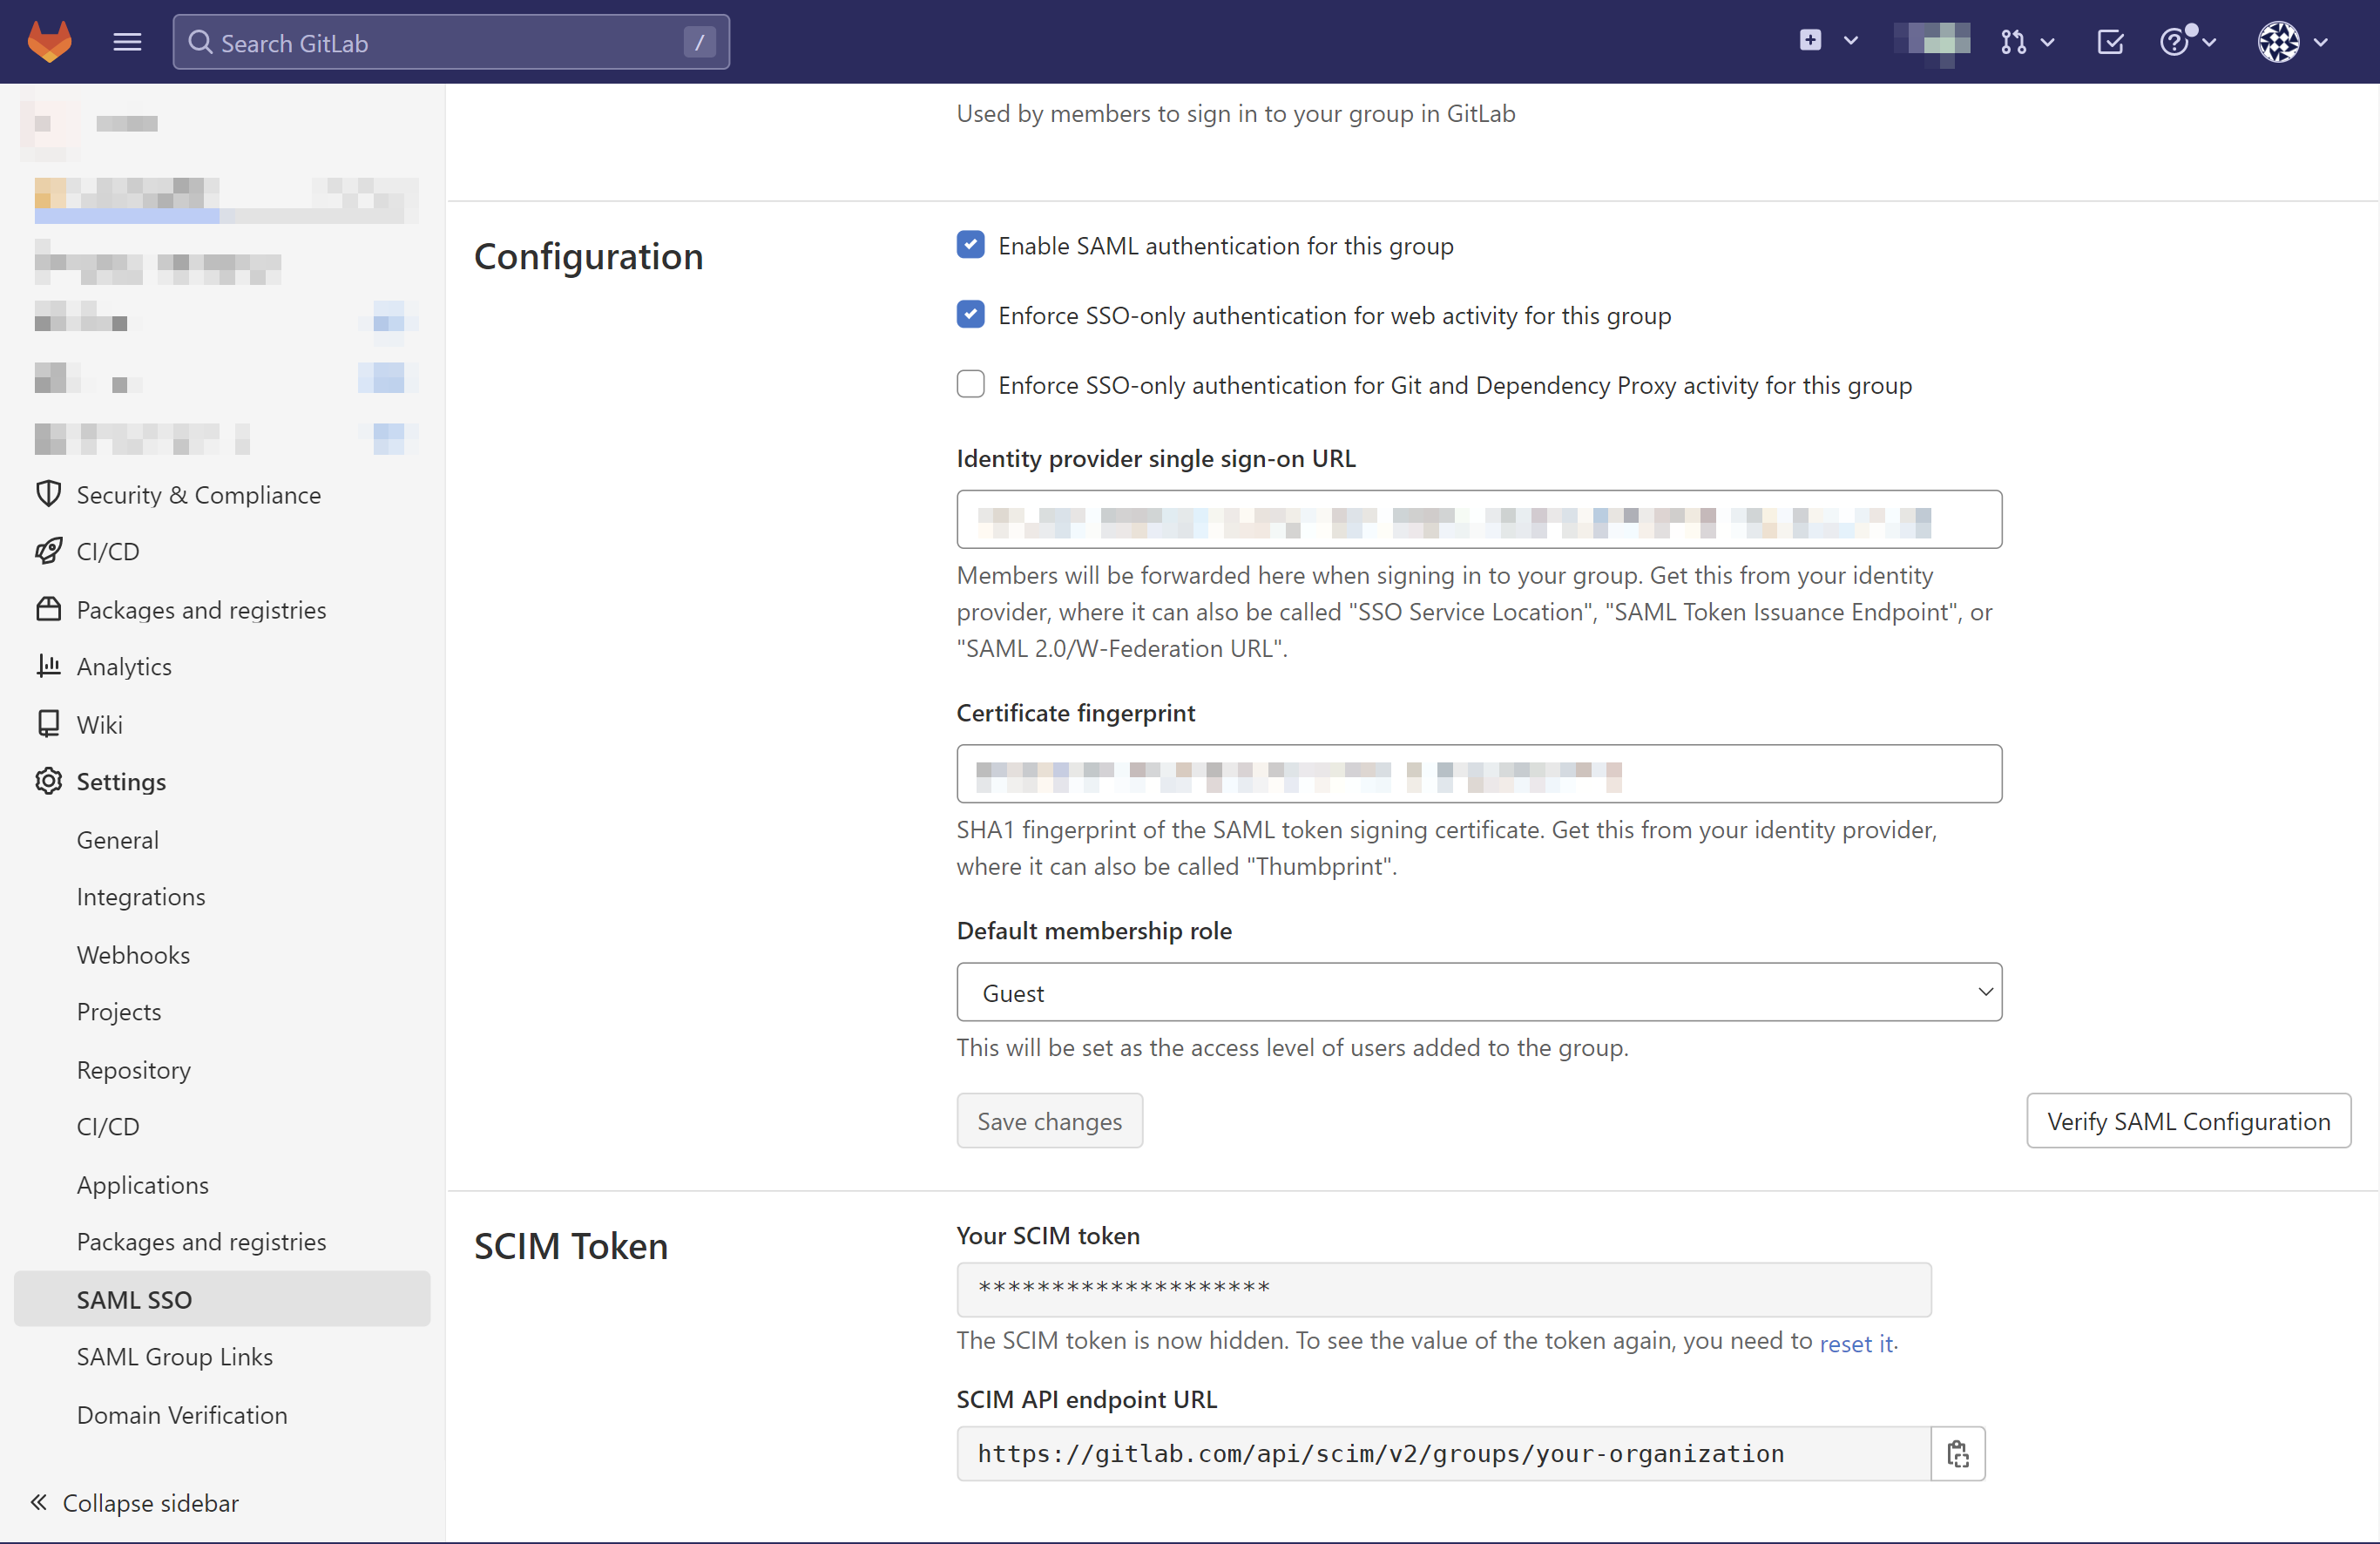Toggle the hamburger main menu icon
This screenshot has height=1544, width=2380.
point(127,42)
